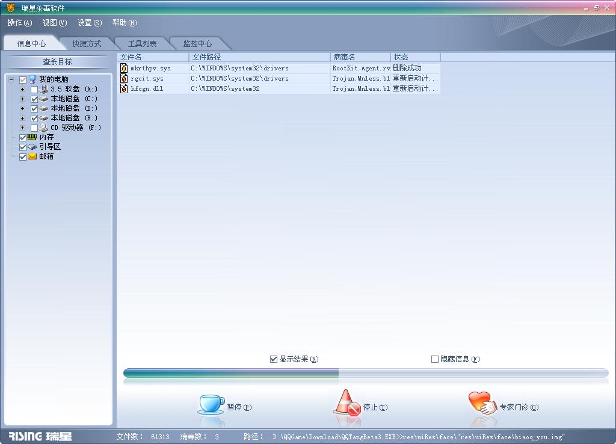This screenshot has width=616, height=444.
Task: Check the CD drive F: checkbox
Action: pyautogui.click(x=34, y=128)
